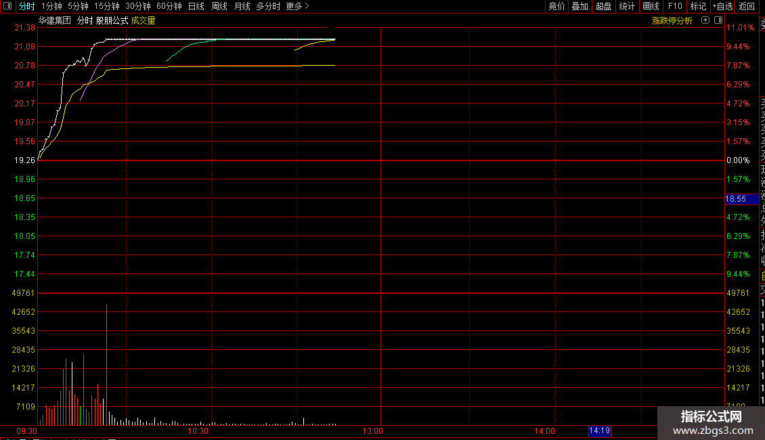Image resolution: width=765 pixels, height=440 pixels.
Task: Click the 11.01% percentage label
Action: click(741, 28)
